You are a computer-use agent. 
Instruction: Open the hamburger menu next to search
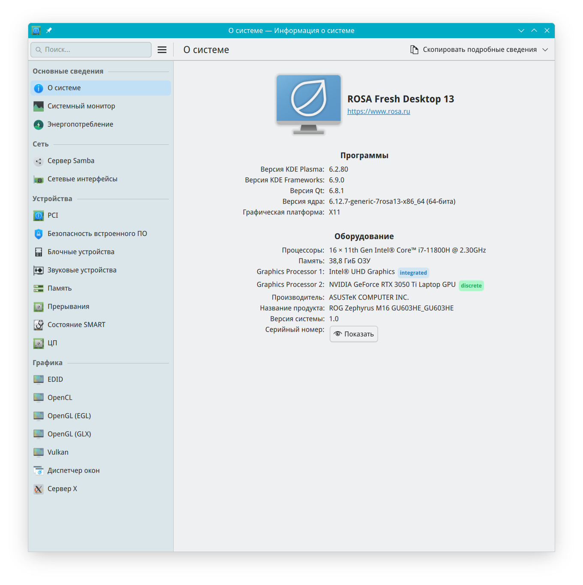(162, 50)
